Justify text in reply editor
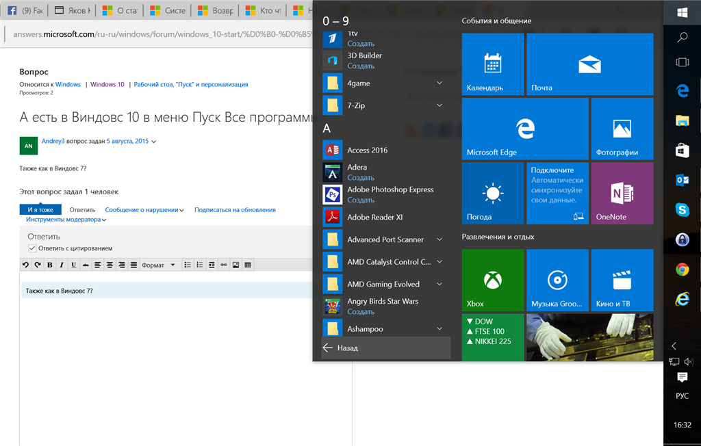701x446 pixels. (x=133, y=265)
